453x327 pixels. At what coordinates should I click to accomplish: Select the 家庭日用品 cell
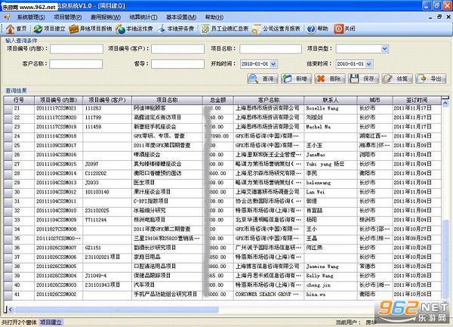pyautogui.click(x=167, y=257)
